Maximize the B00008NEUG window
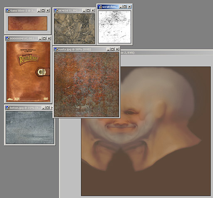Viewport: 213px width, 198px height. click(45, 39)
